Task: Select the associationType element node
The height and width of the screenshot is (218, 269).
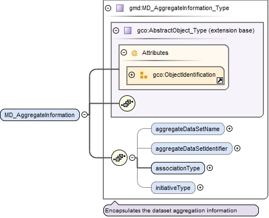Action: (178, 168)
